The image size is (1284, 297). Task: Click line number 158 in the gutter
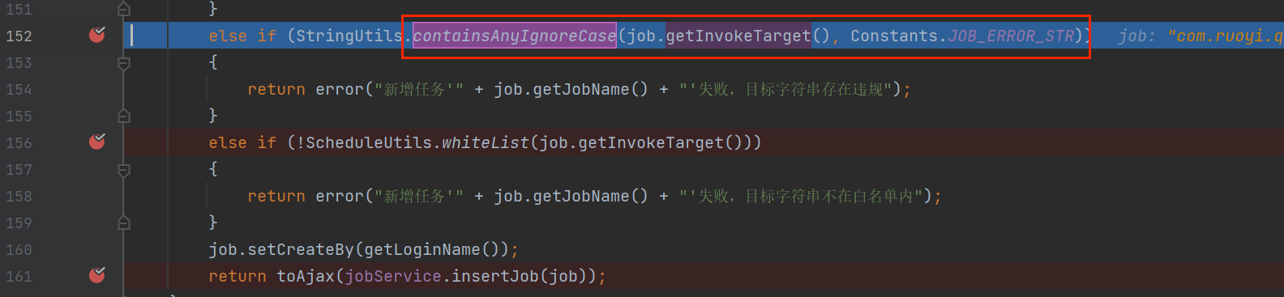19,196
